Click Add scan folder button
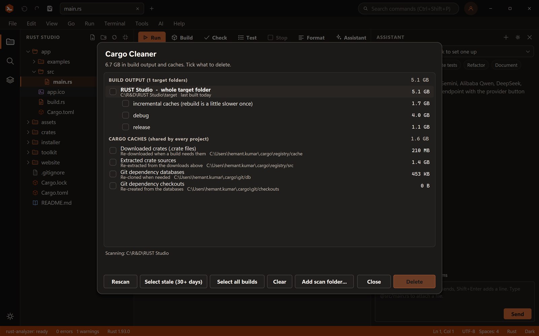Image resolution: width=539 pixels, height=336 pixels. 324,282
